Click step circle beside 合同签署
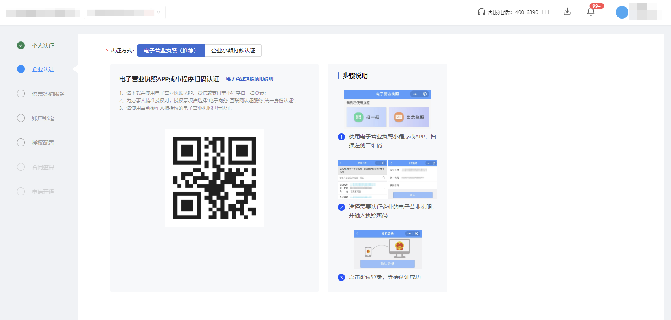This screenshot has height=320, width=671. (x=21, y=167)
